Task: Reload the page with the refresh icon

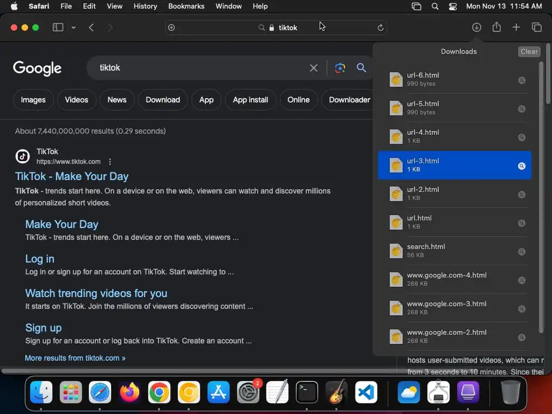Action: [380, 27]
